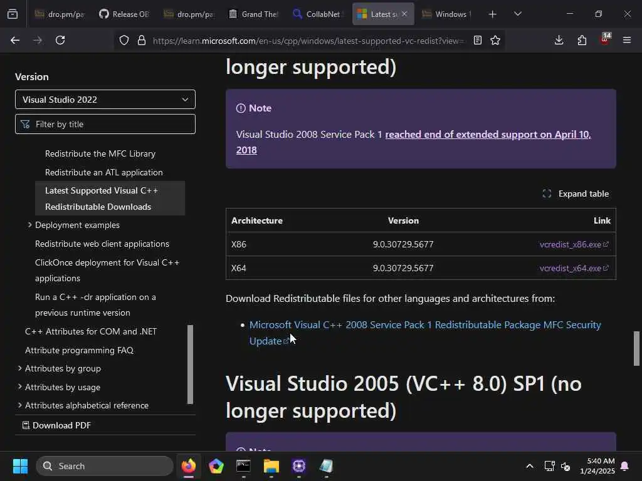This screenshot has width=642, height=481.
Task: Click the forward navigation arrow
Action: click(38, 40)
